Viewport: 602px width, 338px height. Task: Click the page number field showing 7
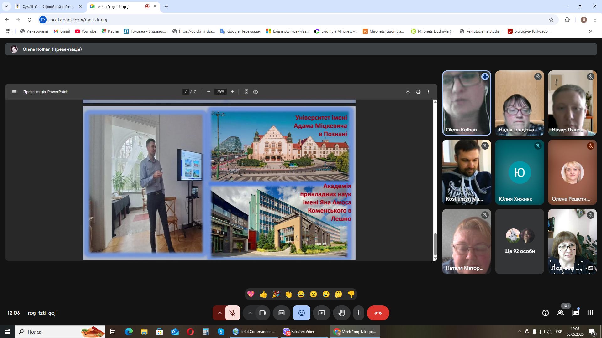coord(186,92)
